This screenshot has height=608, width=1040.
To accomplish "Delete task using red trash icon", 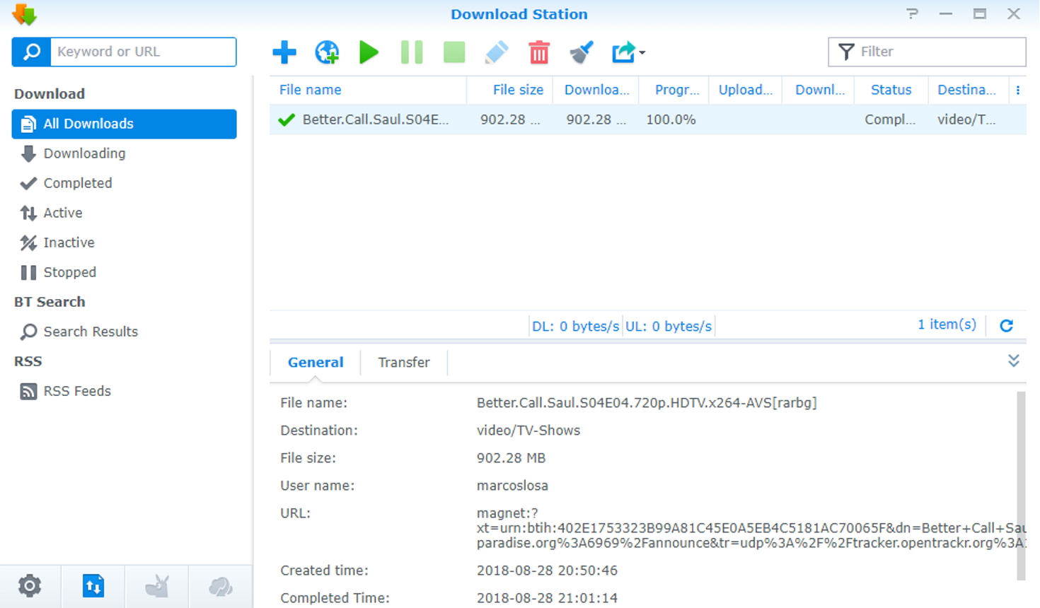I will [x=539, y=52].
